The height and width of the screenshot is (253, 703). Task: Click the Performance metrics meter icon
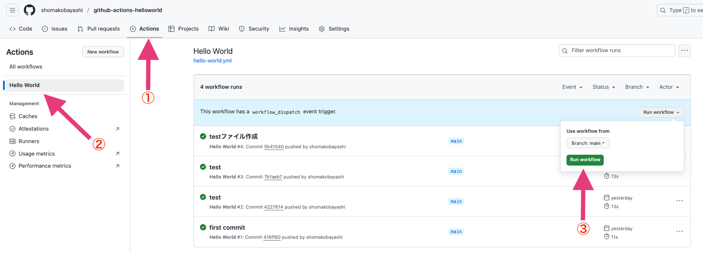[13, 166]
